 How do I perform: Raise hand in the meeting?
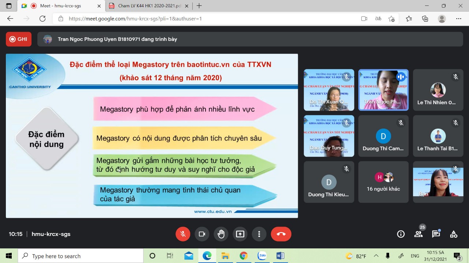tap(221, 234)
